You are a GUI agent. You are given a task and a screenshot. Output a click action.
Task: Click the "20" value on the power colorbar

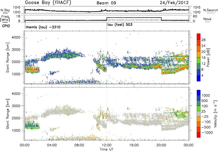[x=203, y=52]
